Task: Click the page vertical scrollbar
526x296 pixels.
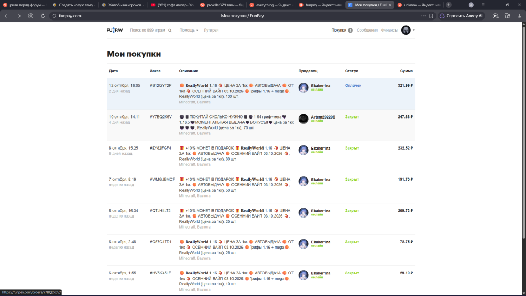Action: (x=524, y=133)
